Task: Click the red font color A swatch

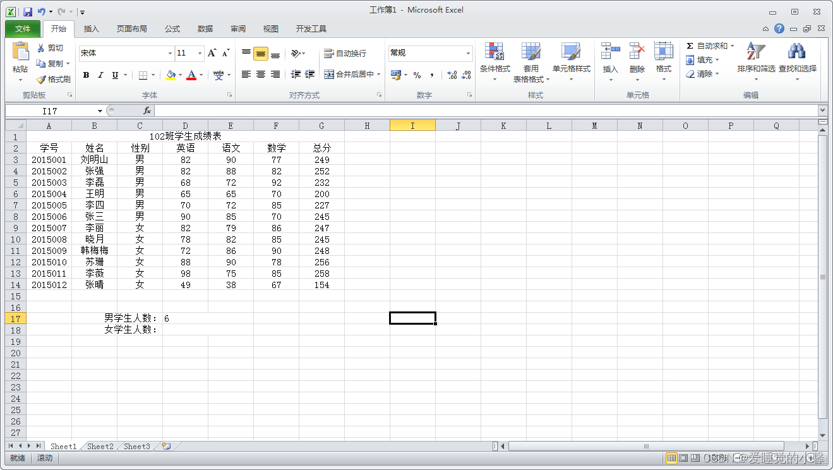Action: 191,75
